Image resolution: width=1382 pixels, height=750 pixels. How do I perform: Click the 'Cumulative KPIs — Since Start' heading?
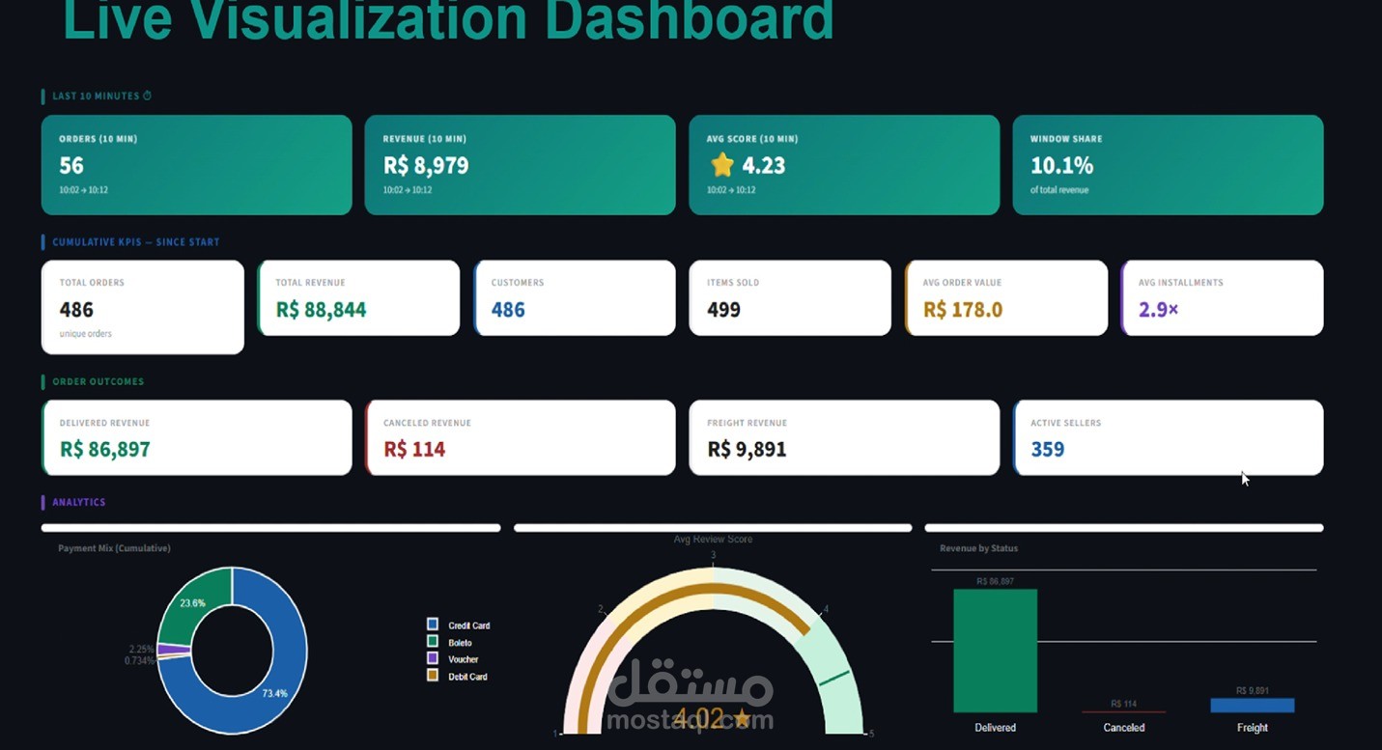coord(136,242)
